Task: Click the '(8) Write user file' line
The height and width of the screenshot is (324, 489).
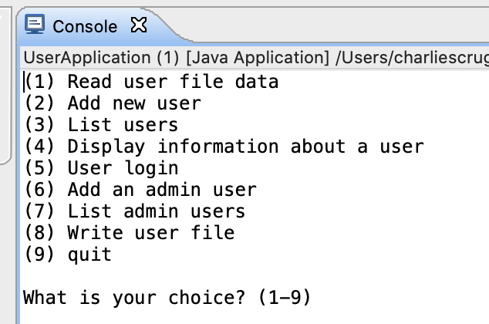Action: 129,233
